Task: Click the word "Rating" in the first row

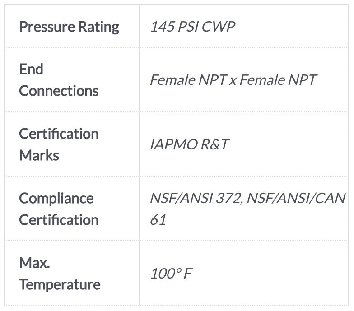Action: coord(99,27)
